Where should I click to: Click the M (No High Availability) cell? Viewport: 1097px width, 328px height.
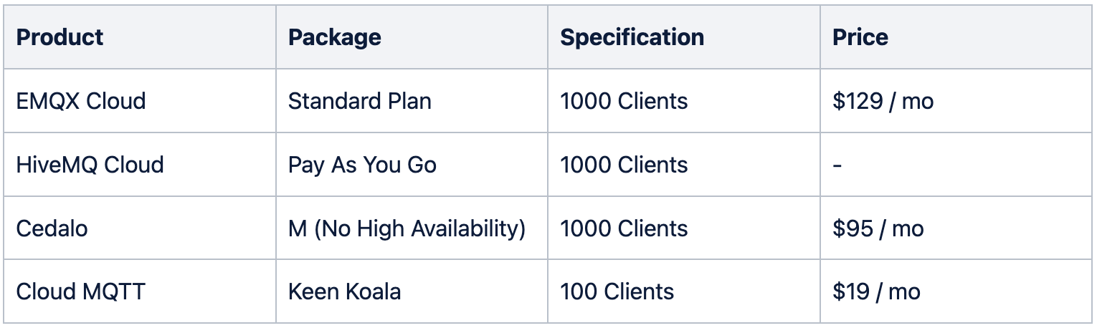[x=407, y=228]
